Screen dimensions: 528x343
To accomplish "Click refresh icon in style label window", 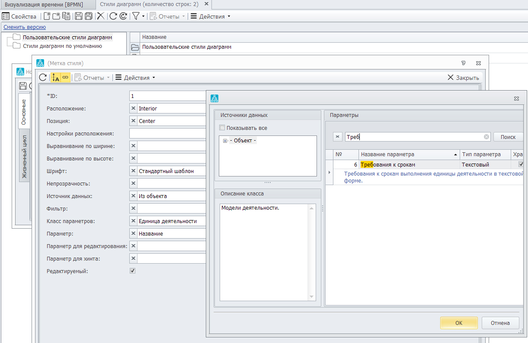I will [x=43, y=78].
